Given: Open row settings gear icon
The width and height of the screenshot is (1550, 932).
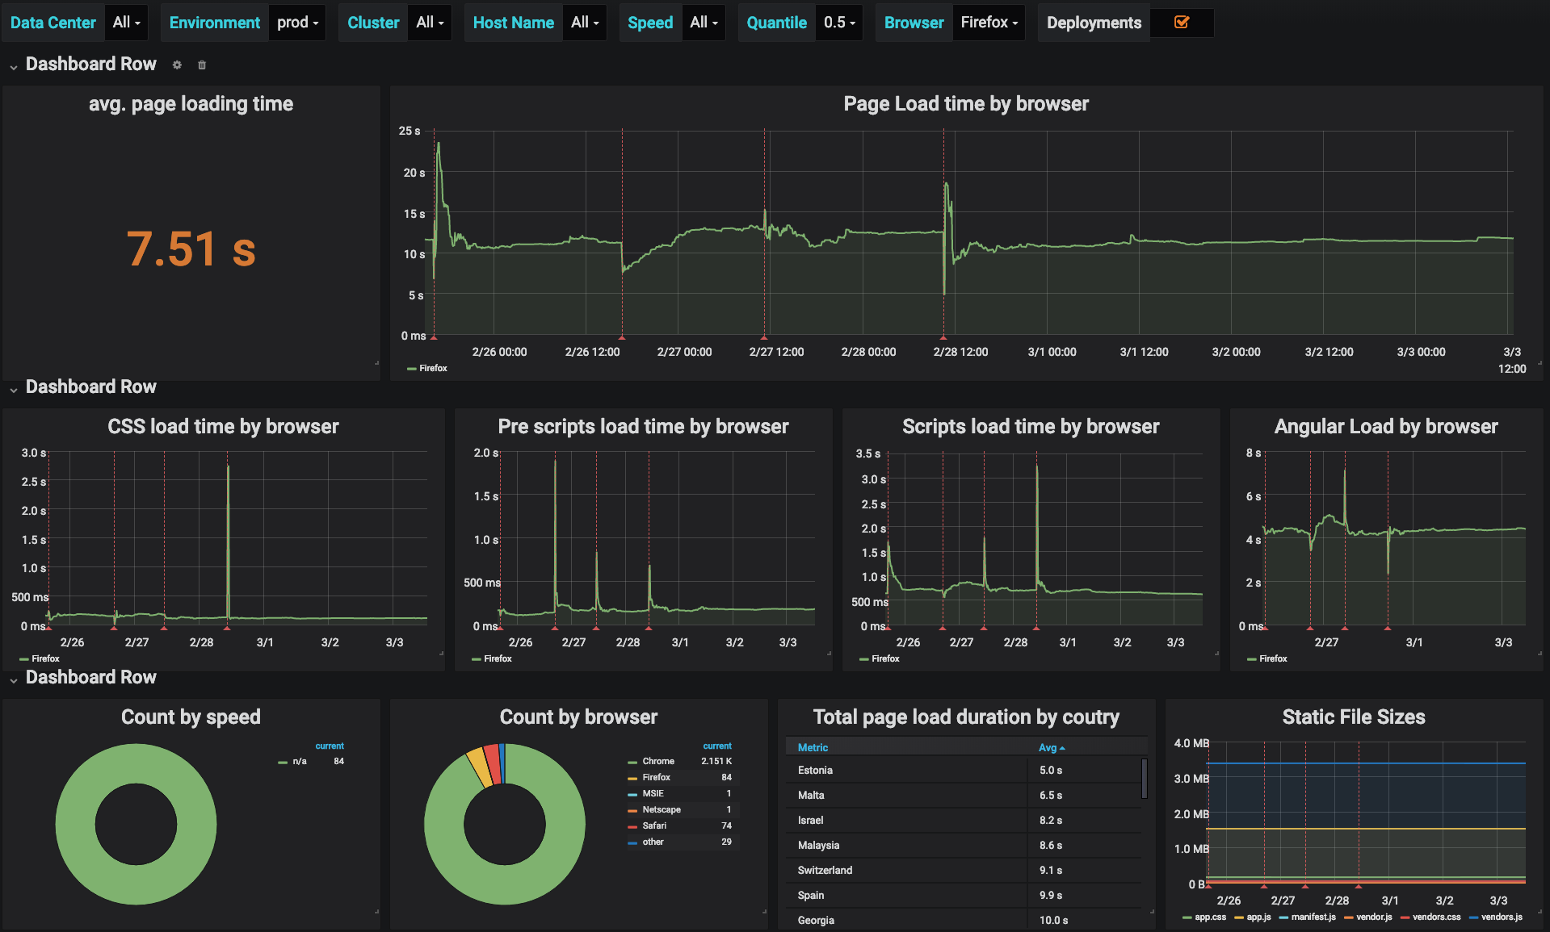Looking at the screenshot, I should (x=177, y=65).
